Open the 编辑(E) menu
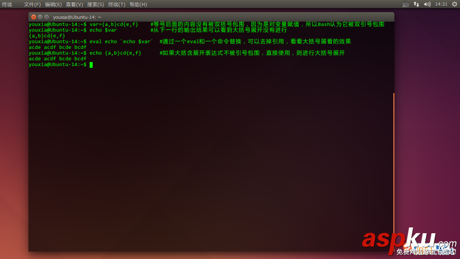Image resolution: width=460 pixels, height=259 pixels. click(53, 5)
